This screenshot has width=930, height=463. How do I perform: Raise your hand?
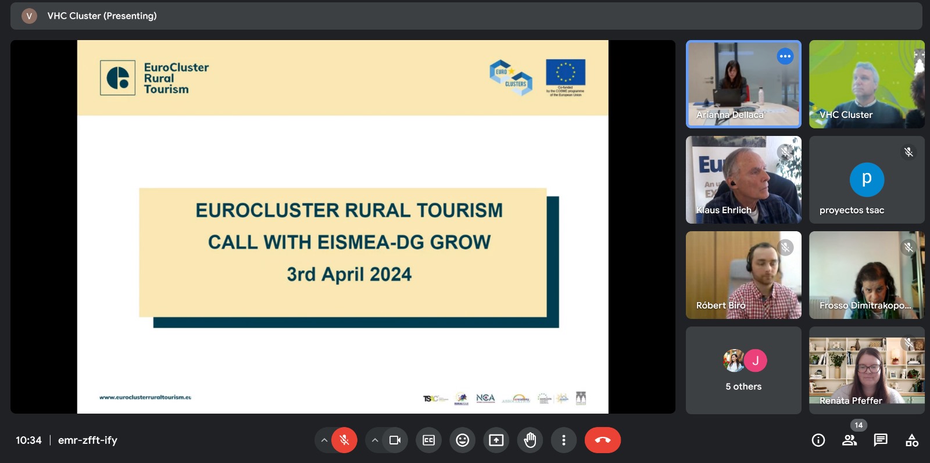530,440
